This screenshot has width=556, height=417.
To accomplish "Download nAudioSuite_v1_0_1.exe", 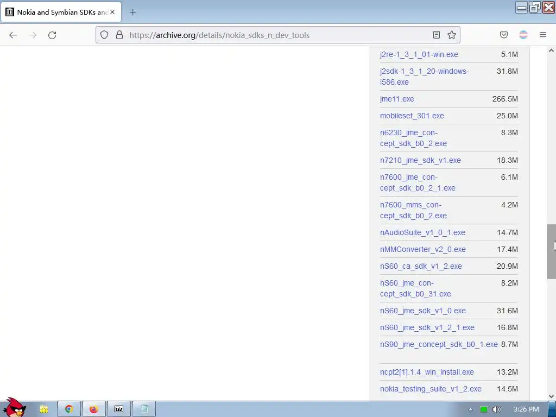I will (x=422, y=232).
